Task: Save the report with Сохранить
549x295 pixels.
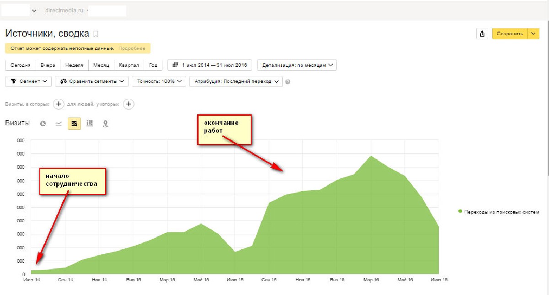Action: (510, 34)
